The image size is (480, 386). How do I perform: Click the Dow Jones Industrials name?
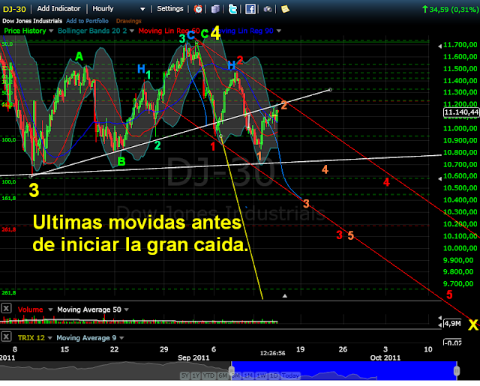[x=32, y=21]
